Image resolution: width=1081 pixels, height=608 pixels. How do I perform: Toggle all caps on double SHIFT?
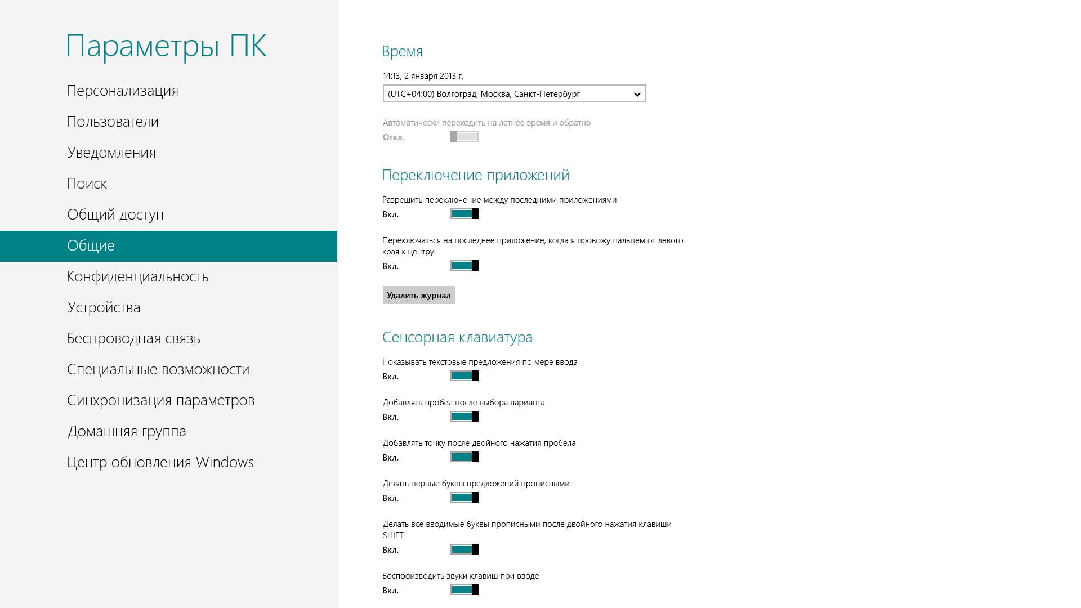coord(464,549)
